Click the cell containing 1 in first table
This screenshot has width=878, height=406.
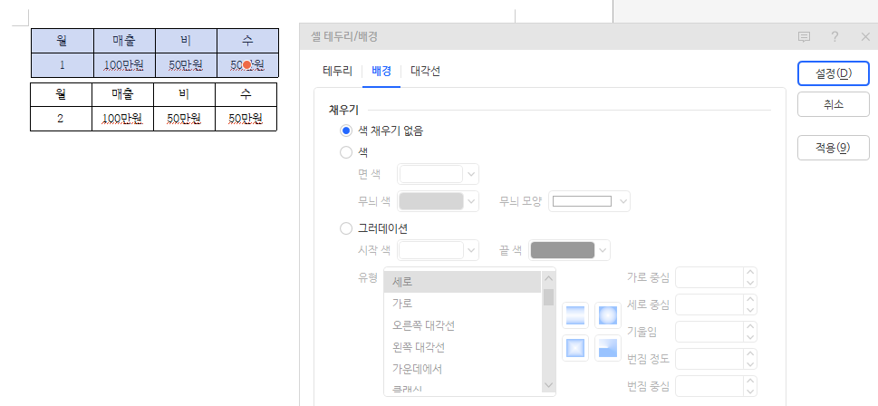63,65
